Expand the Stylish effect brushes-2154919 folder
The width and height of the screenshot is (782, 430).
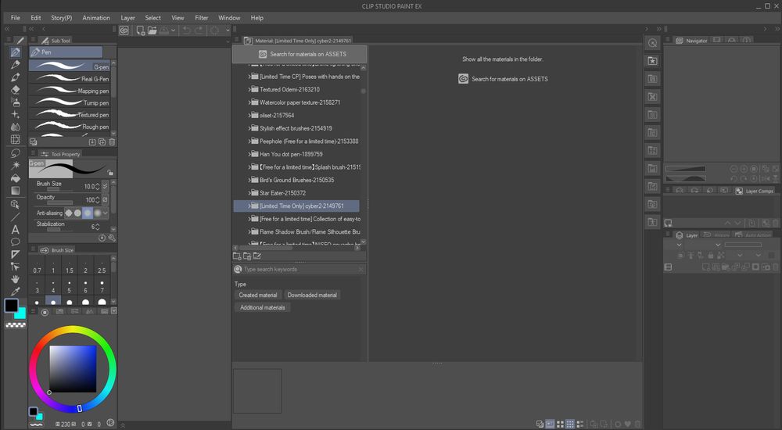249,128
